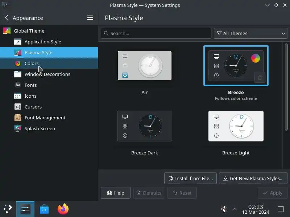The image size is (290, 217).
Task: Click the Colors wheel icon
Action: pyautogui.click(x=18, y=64)
